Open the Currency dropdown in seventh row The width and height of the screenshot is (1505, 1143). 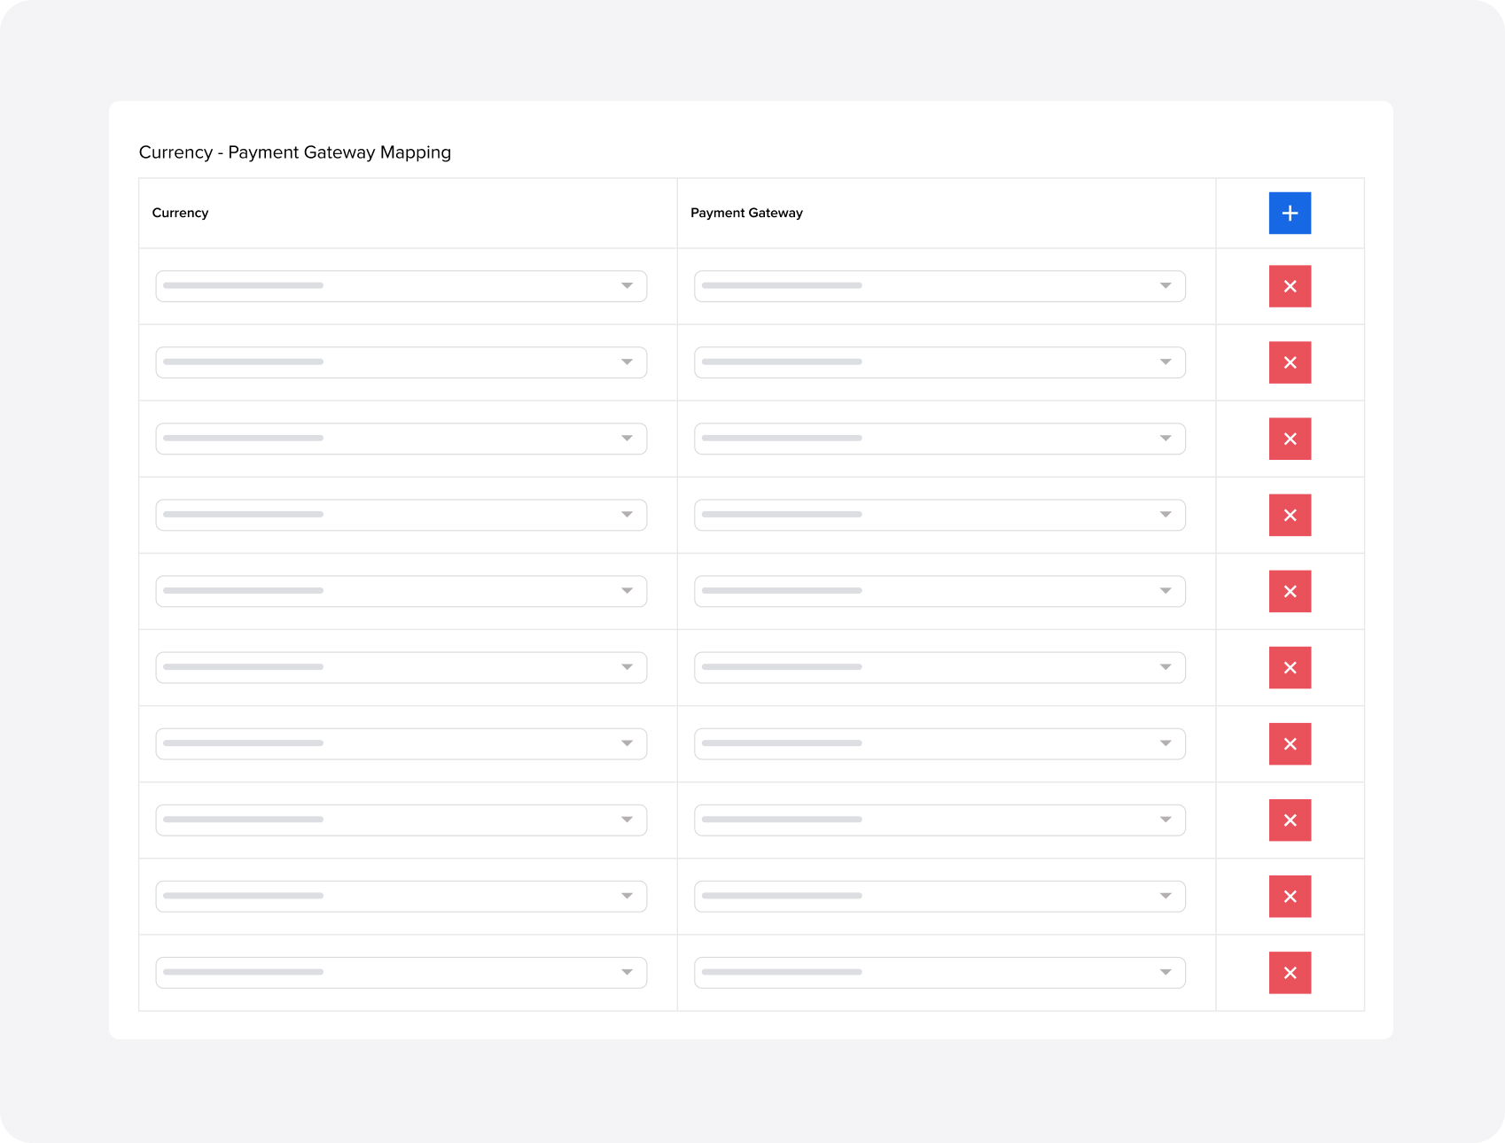402,743
